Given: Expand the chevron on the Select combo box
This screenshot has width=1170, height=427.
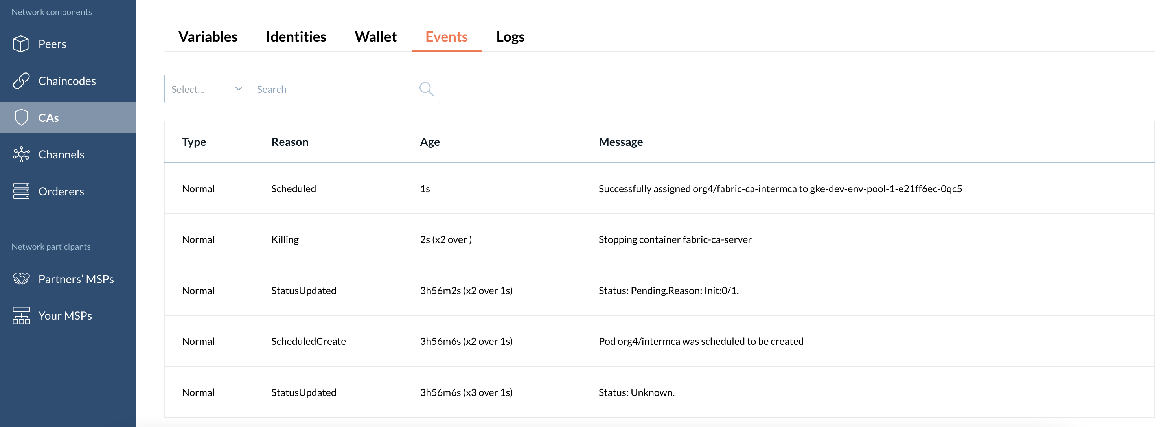Looking at the screenshot, I should (x=238, y=89).
